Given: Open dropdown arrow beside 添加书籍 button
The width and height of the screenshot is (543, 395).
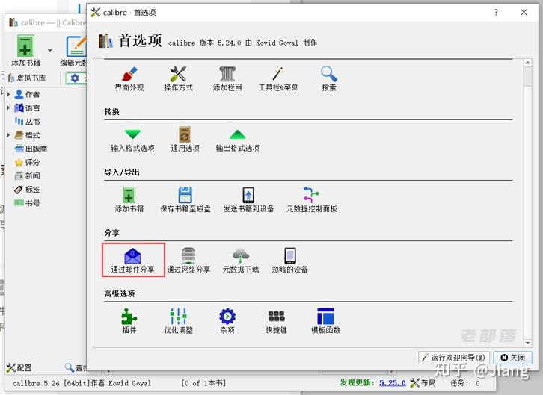Looking at the screenshot, I should tap(50, 51).
